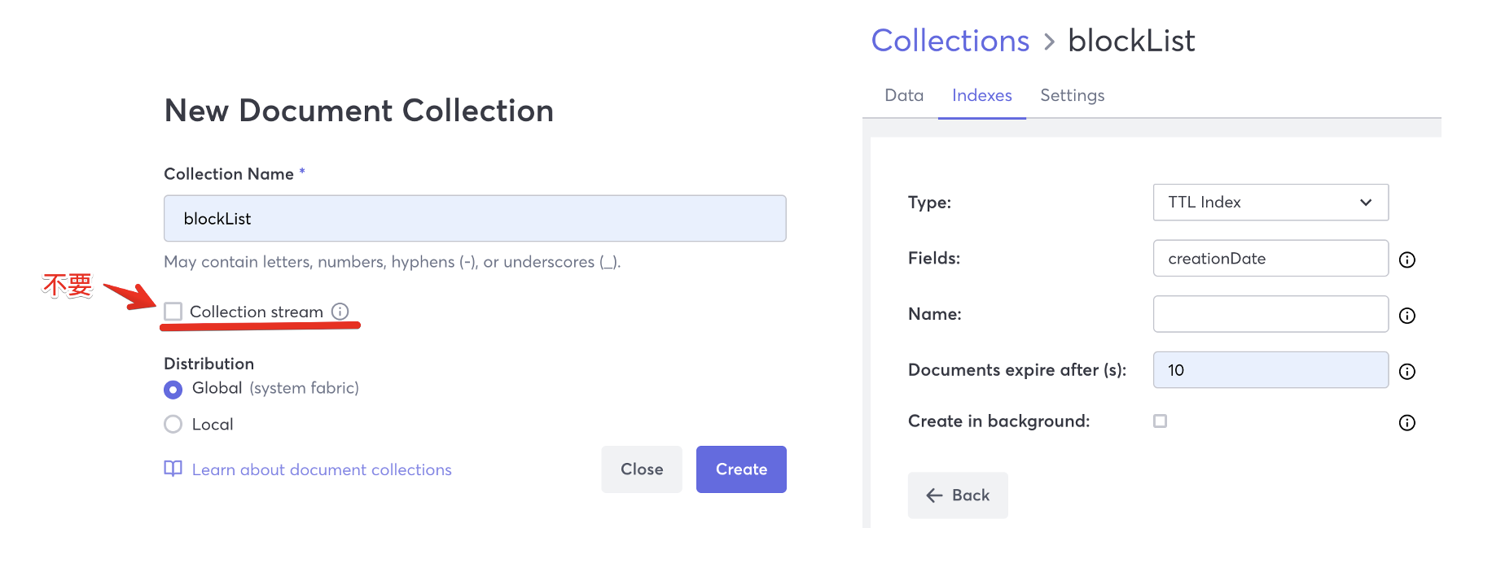Screen dimensions: 1492x576
Task: Click the Collection Name input field
Action: click(x=475, y=218)
